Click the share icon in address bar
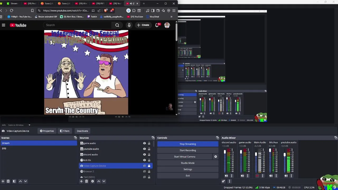The image size is (338, 190). pyautogui.click(x=99, y=11)
